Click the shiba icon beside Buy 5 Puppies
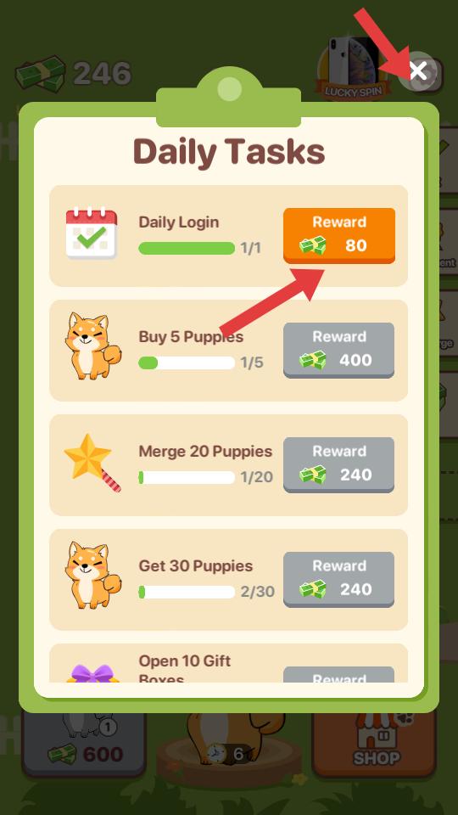The image size is (458, 815). point(93,346)
